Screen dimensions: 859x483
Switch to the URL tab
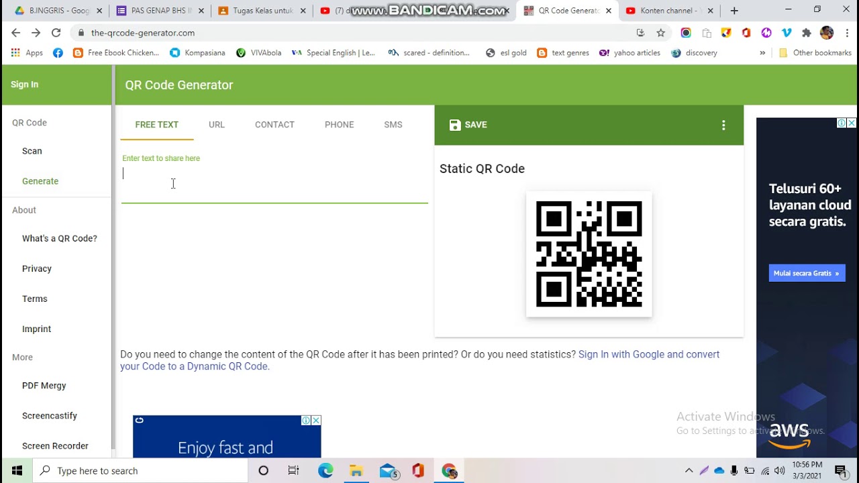click(x=217, y=125)
